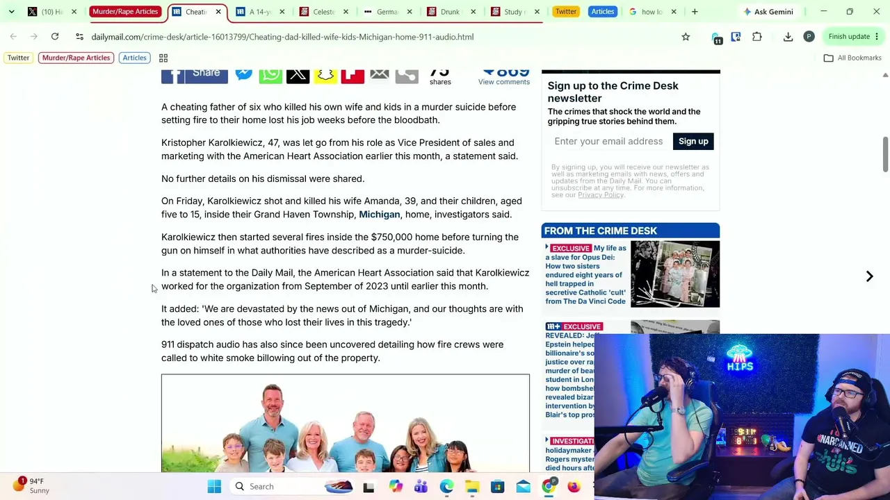Click the address bar URL

tap(282, 37)
